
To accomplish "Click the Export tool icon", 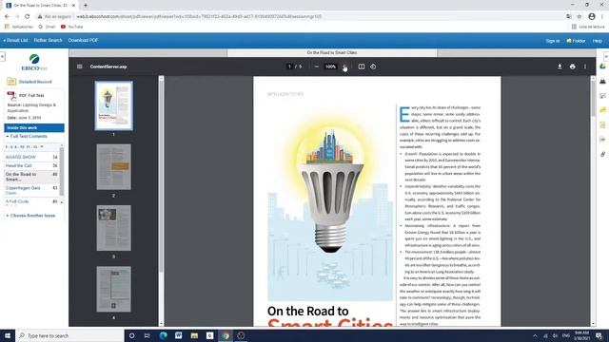I will [602, 140].
